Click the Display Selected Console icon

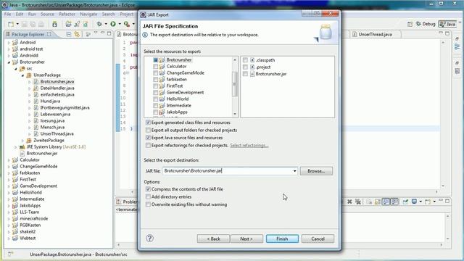pyautogui.click(x=414, y=202)
